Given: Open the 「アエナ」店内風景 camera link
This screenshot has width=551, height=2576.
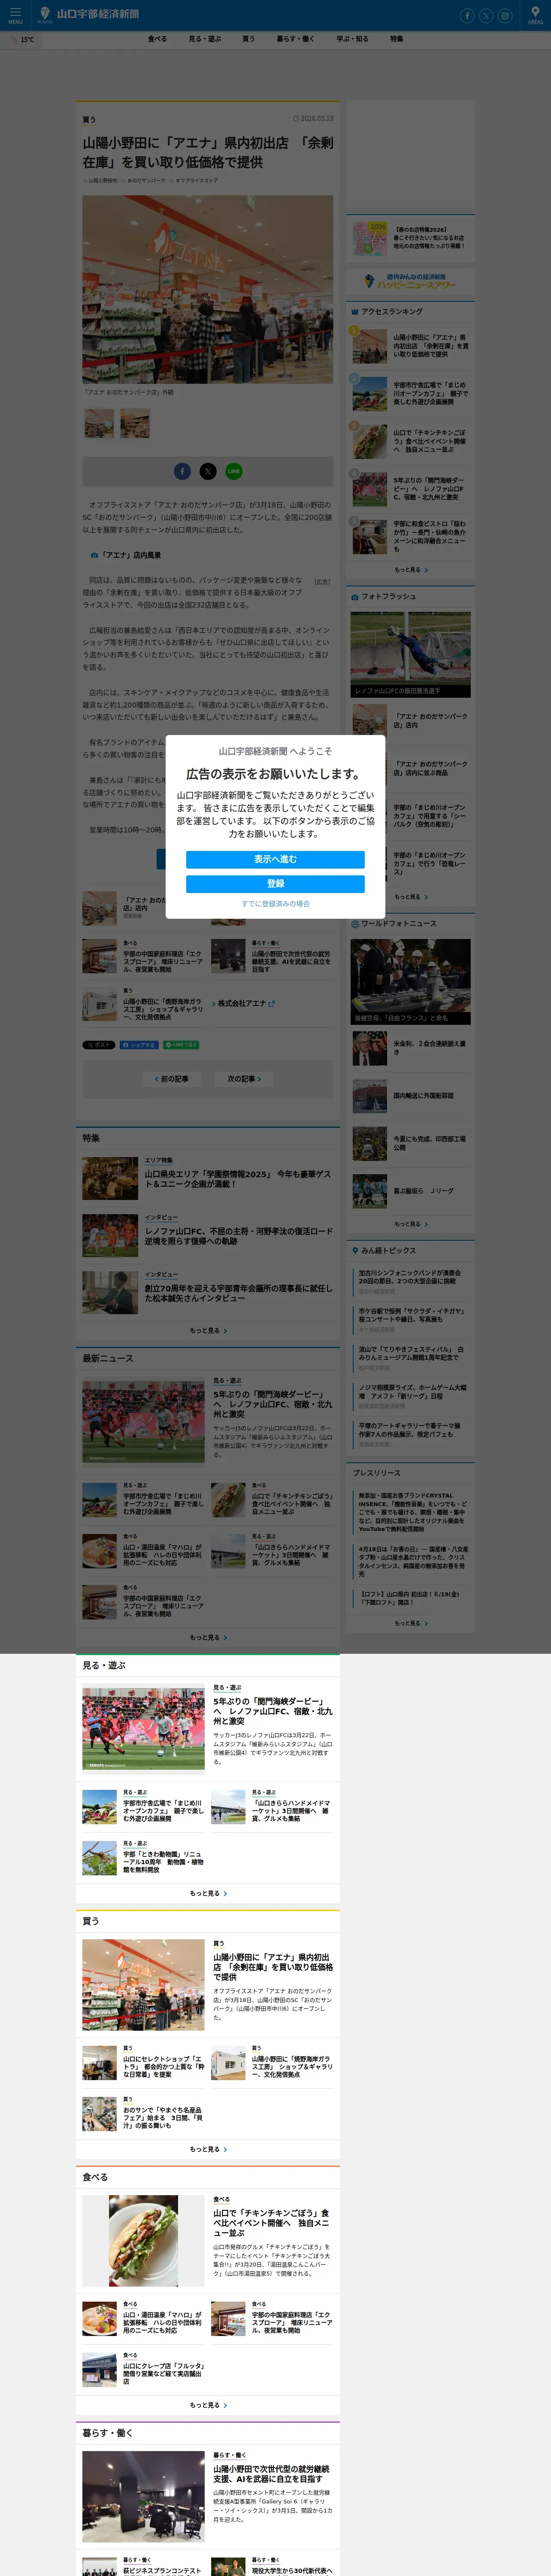Looking at the screenshot, I should coord(126,555).
